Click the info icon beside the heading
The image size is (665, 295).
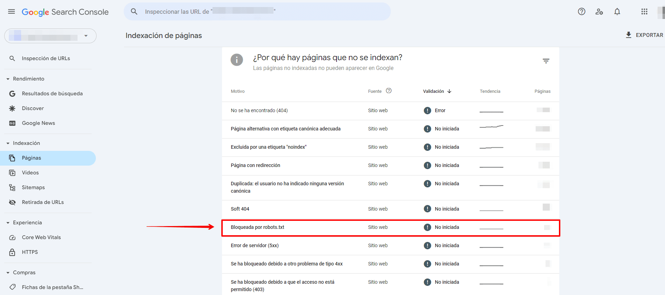[237, 60]
